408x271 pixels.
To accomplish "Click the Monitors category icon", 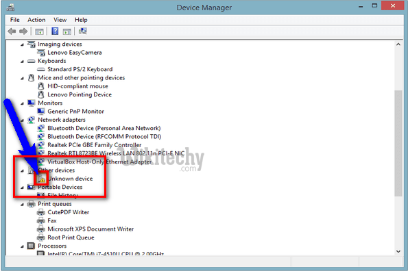I will point(32,103).
